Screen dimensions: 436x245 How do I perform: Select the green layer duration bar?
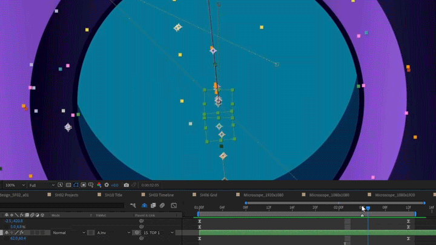point(317,232)
